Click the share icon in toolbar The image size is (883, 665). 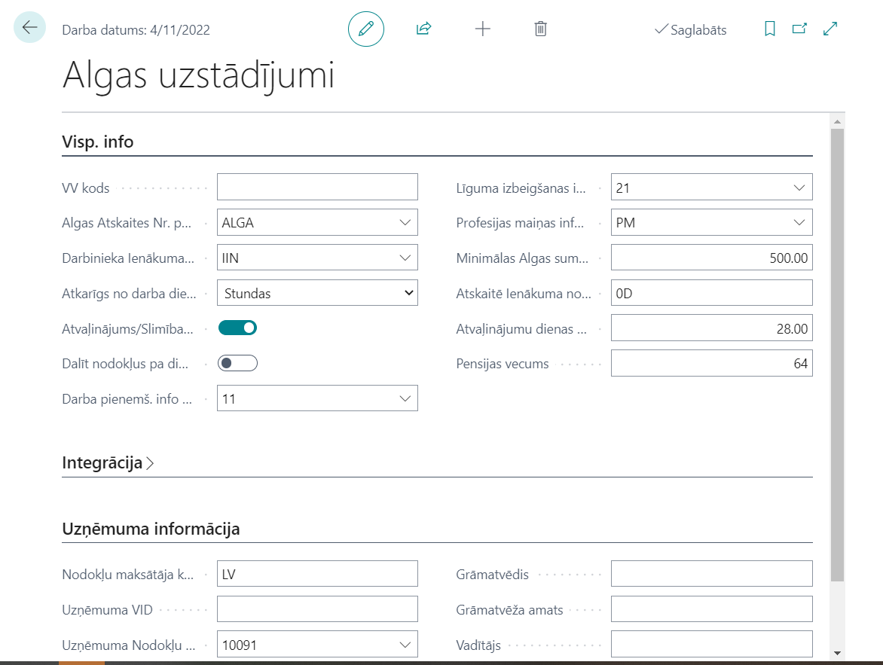click(423, 29)
